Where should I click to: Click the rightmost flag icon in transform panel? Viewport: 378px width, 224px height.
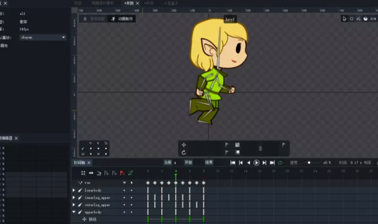point(284,145)
